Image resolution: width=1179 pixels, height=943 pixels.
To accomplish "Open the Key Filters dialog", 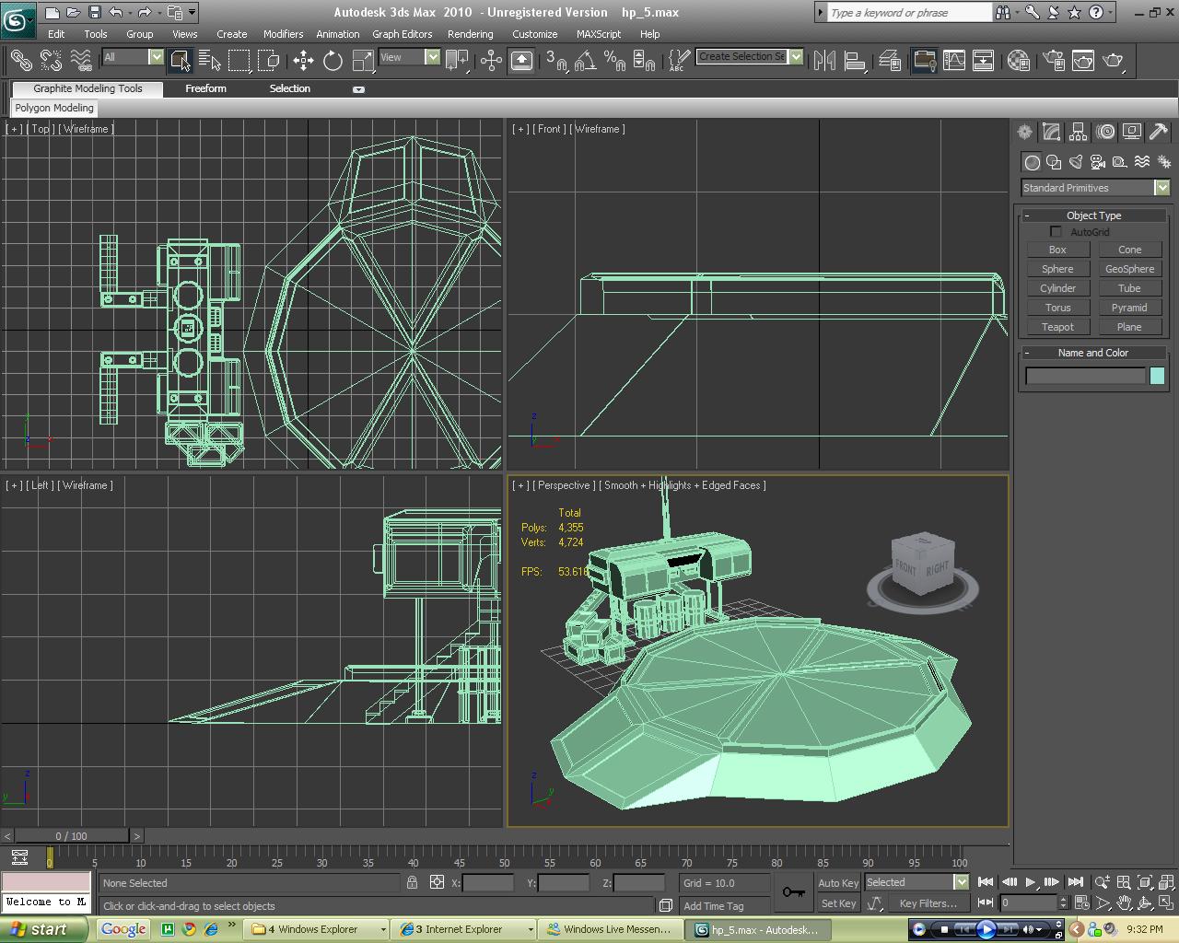I will click(928, 903).
